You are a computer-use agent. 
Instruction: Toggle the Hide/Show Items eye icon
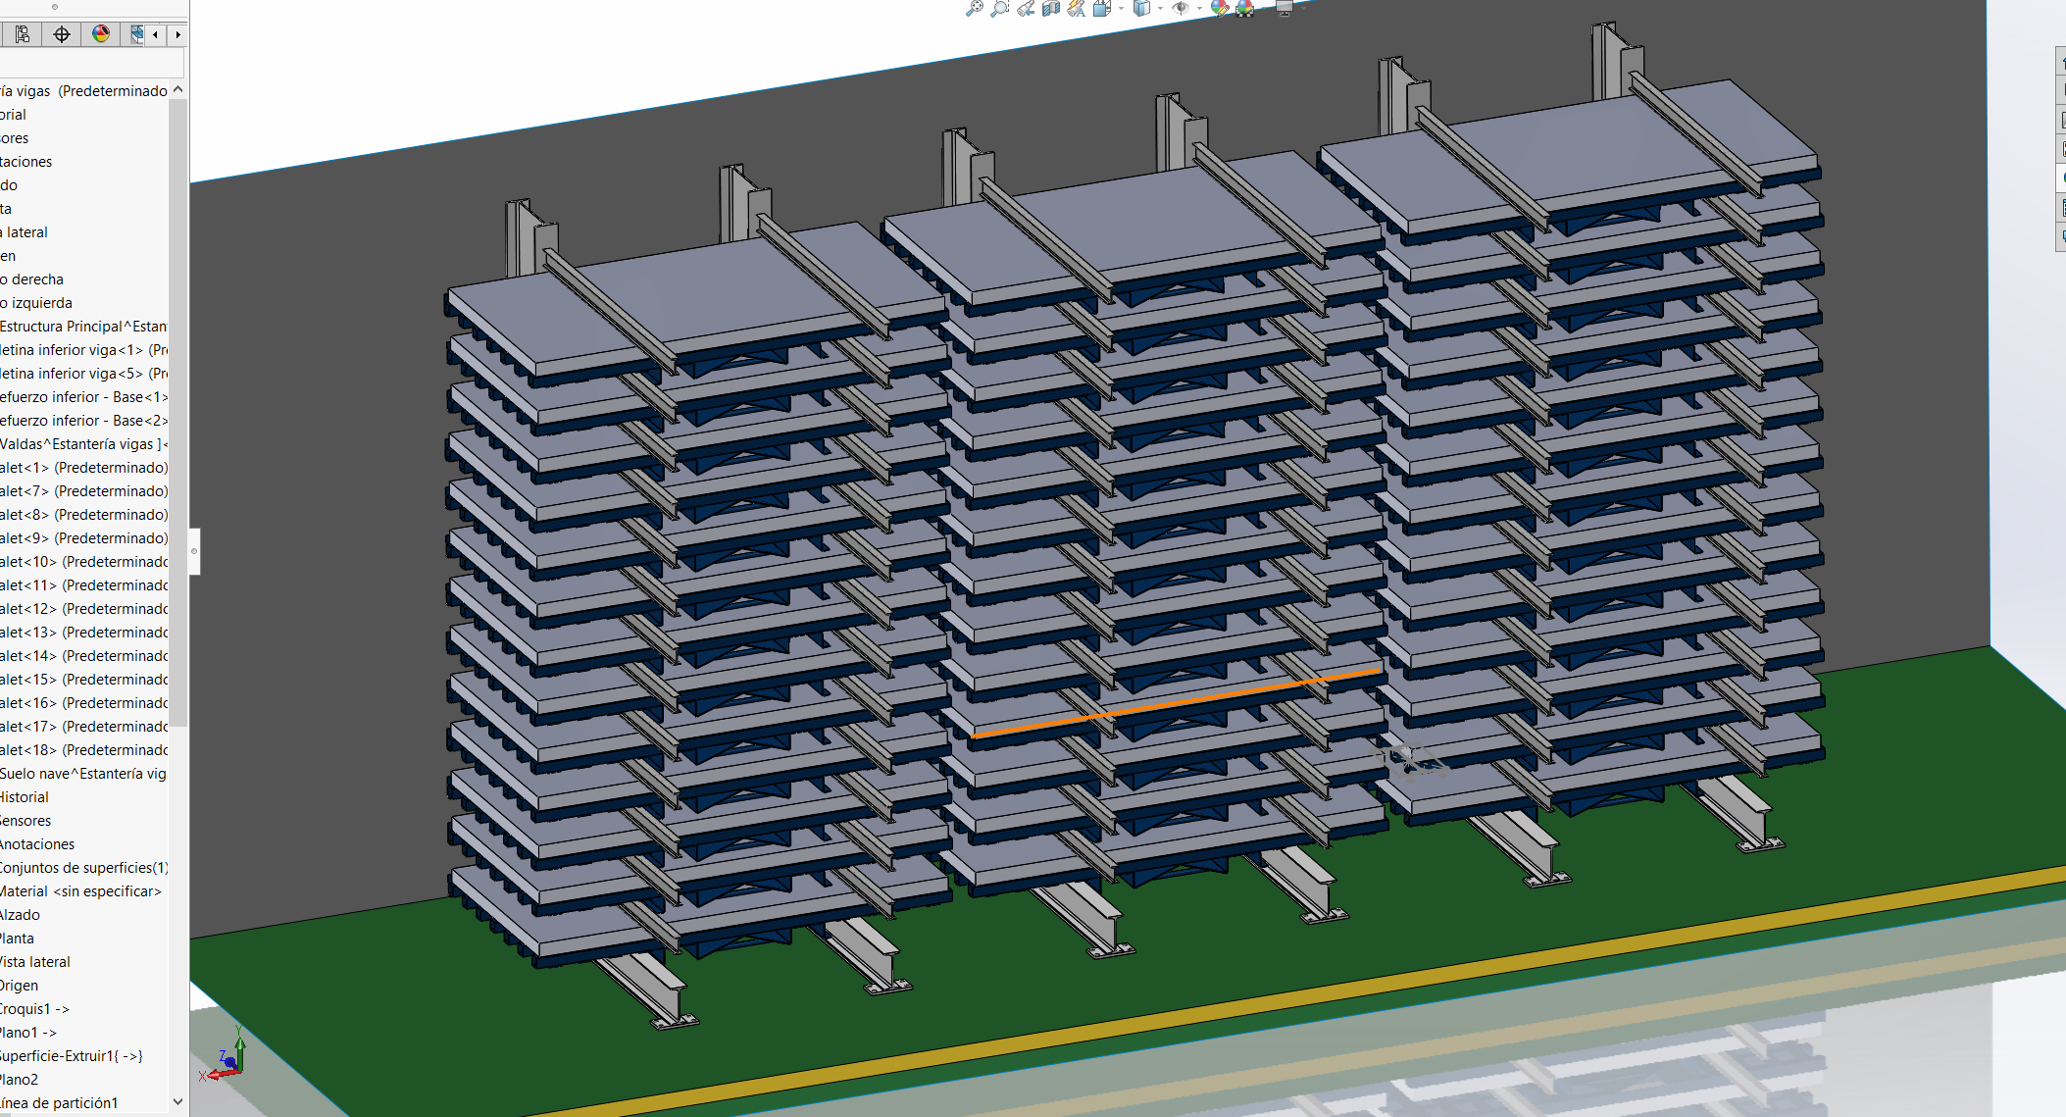click(1181, 9)
